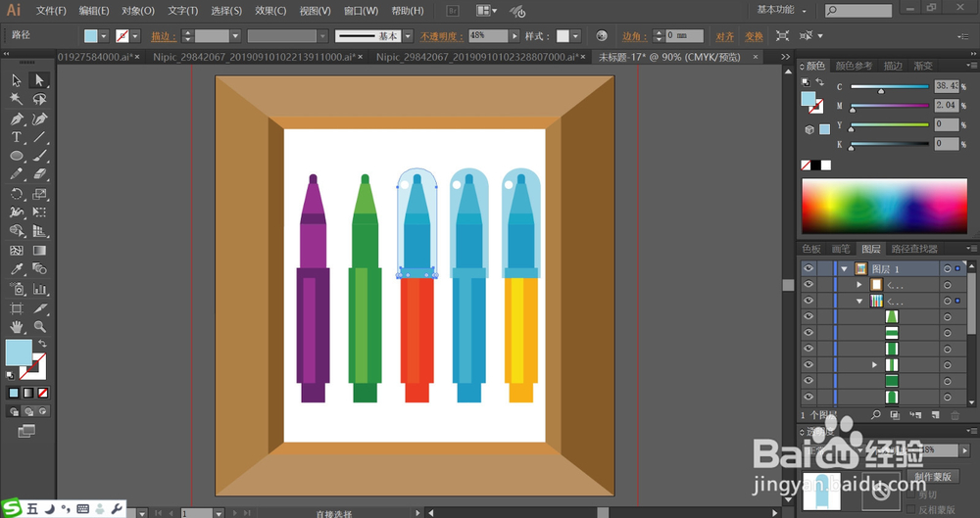Select the Rotate tool
The width and height of the screenshot is (980, 518).
click(x=17, y=194)
